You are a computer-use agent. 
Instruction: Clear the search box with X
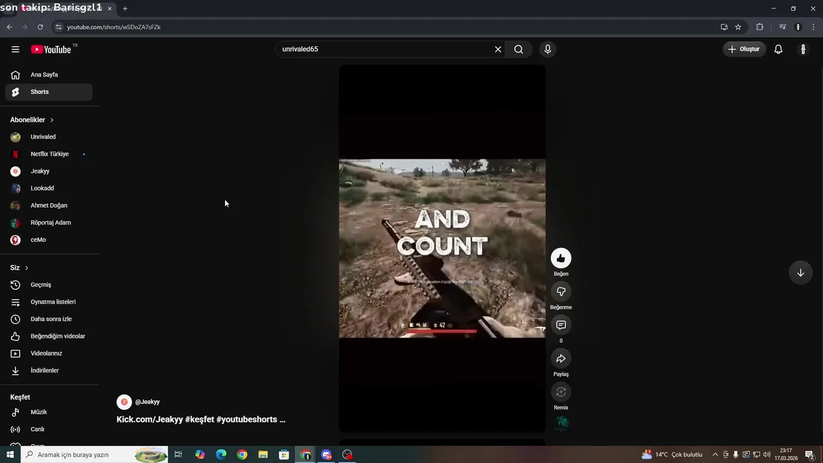click(x=498, y=50)
